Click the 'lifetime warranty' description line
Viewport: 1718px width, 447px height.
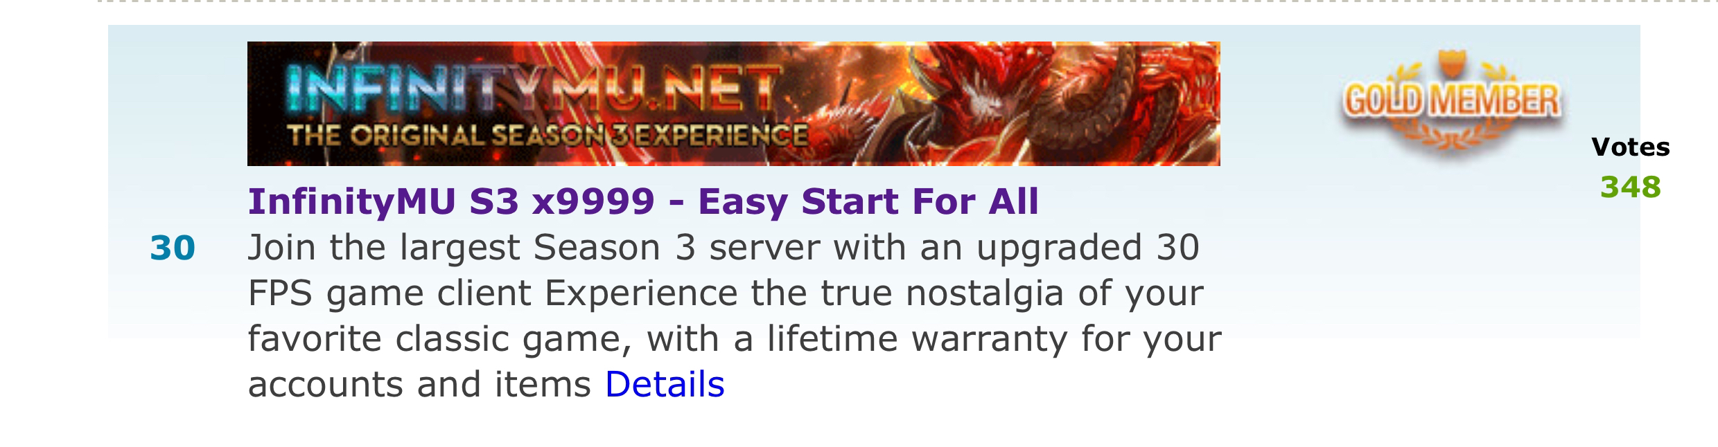[x=735, y=339]
